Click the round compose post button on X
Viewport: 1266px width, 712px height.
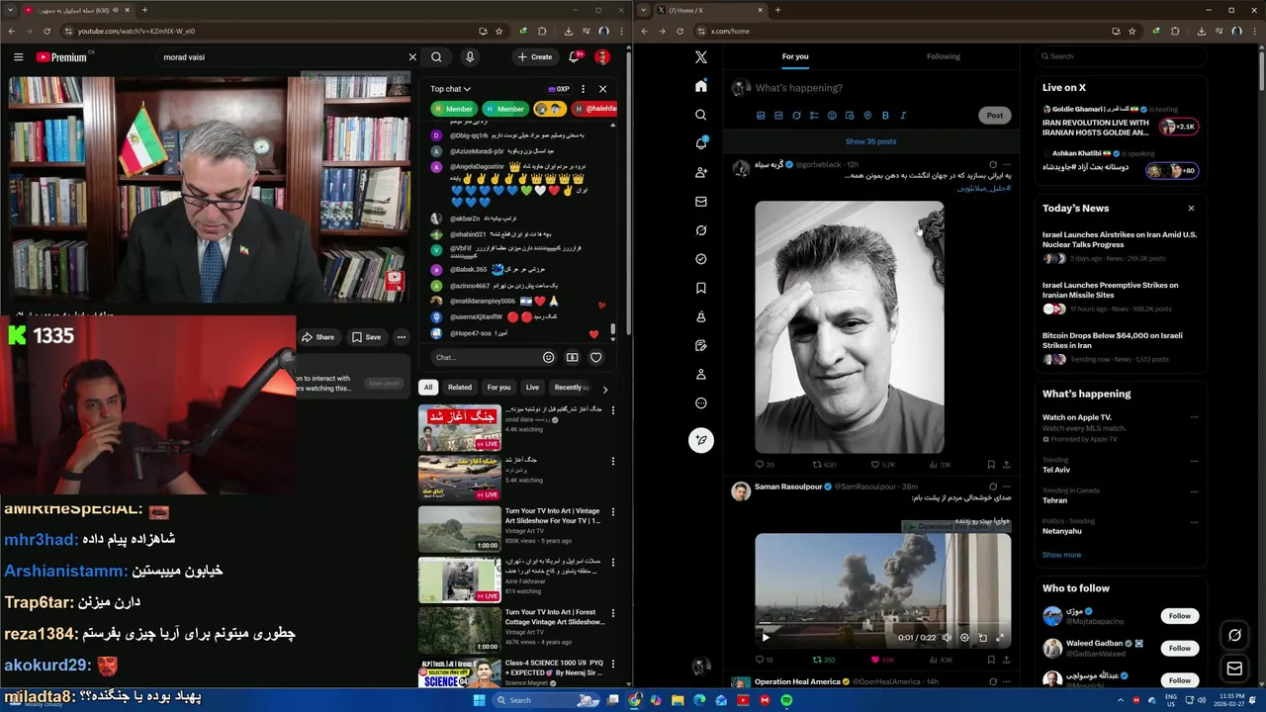(701, 440)
